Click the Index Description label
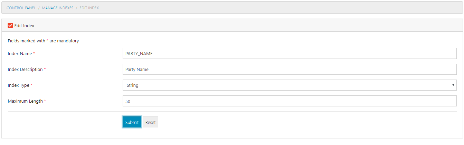This screenshot has height=145, width=464. coord(25,70)
